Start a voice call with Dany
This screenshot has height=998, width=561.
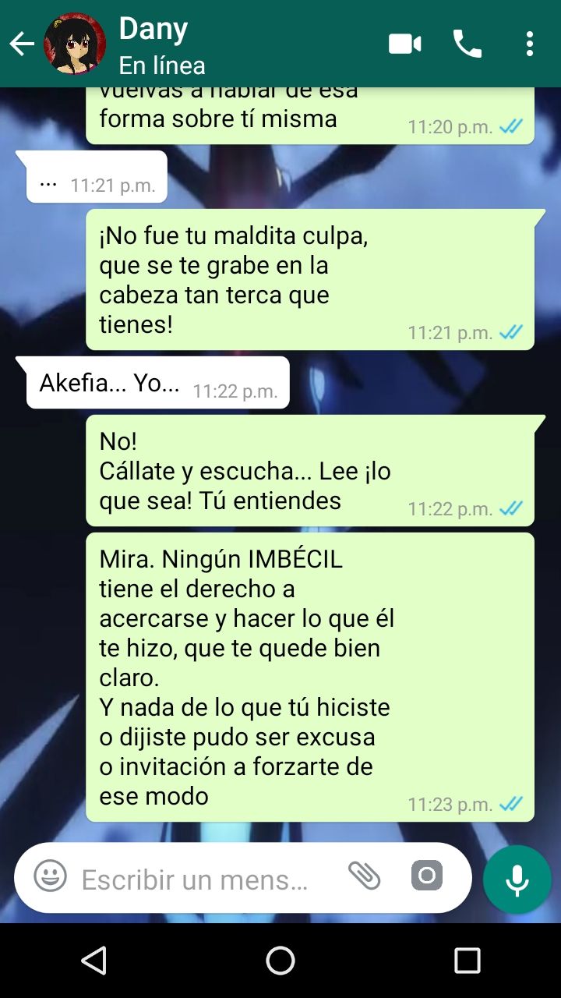(x=467, y=44)
